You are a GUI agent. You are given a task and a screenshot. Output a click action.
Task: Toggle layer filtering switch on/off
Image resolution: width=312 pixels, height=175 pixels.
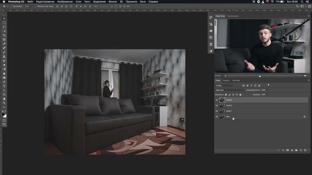click(269, 85)
